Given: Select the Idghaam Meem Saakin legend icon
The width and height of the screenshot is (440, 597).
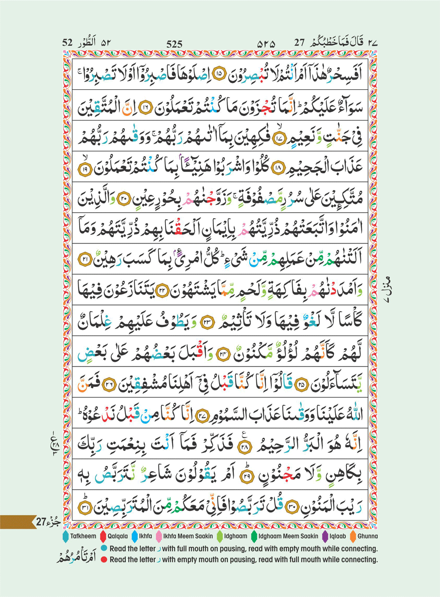Looking at the screenshot, I should [253, 536].
